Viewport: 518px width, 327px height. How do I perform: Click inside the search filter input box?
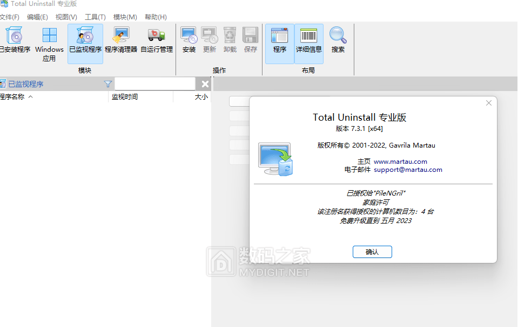[x=154, y=84]
